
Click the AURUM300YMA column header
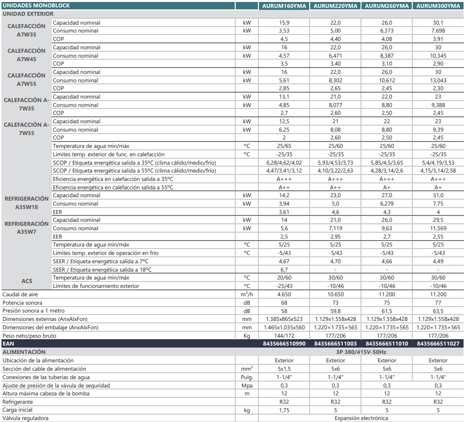(438, 5)
